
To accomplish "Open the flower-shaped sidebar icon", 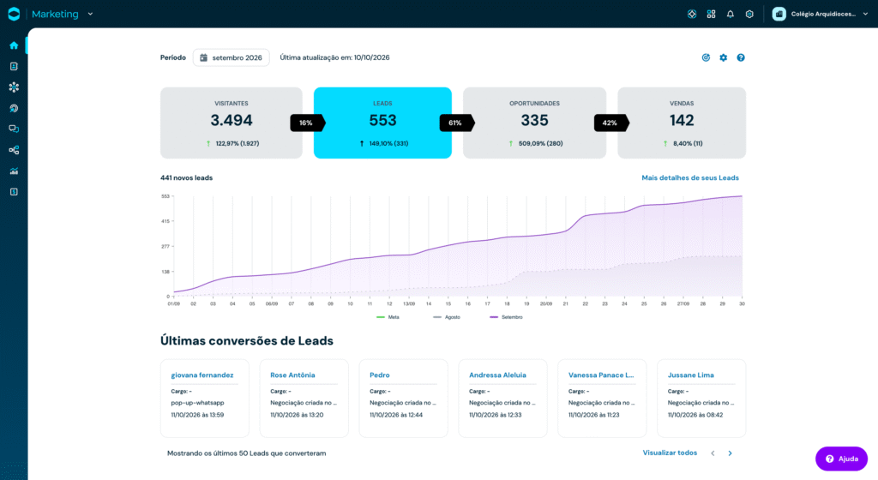I will click(x=14, y=87).
